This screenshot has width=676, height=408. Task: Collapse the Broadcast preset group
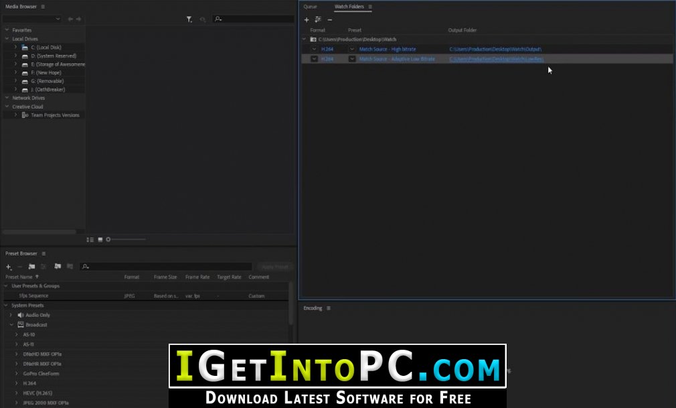coord(11,325)
